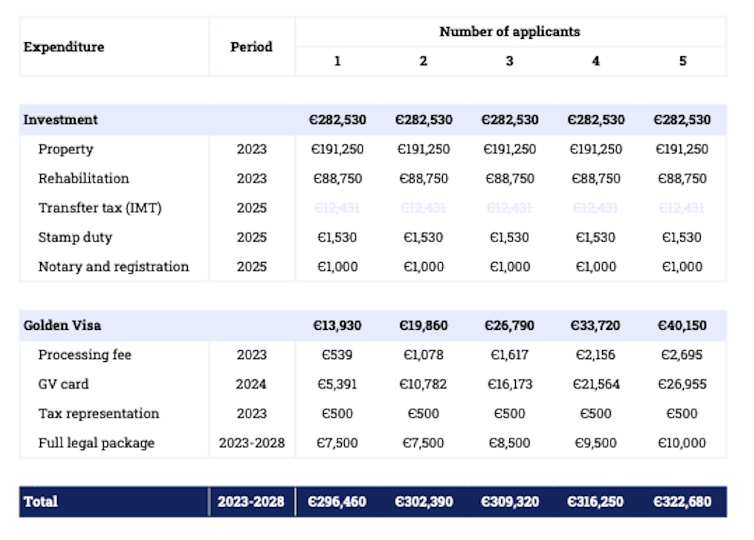Click the Property row label
The width and height of the screenshot is (754, 540).
click(x=64, y=149)
